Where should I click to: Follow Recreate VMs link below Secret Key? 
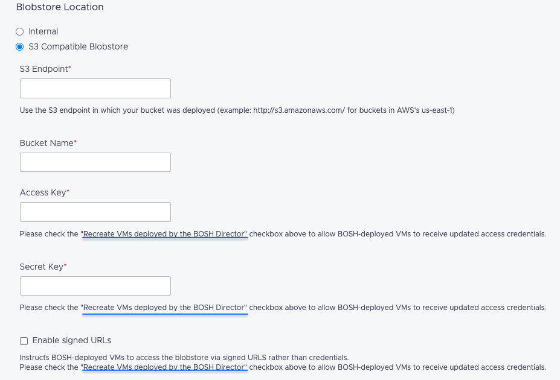(165, 308)
